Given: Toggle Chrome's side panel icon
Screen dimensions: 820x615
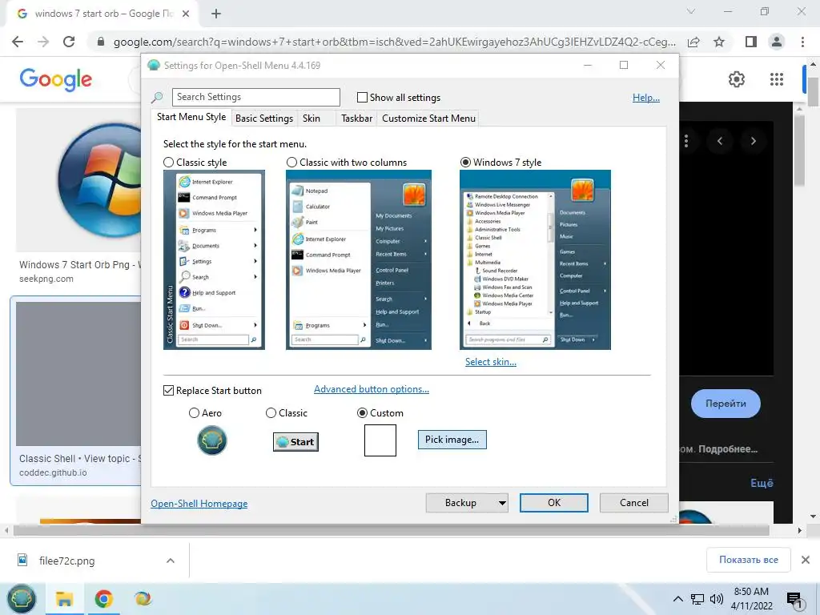Looking at the screenshot, I should (x=751, y=42).
